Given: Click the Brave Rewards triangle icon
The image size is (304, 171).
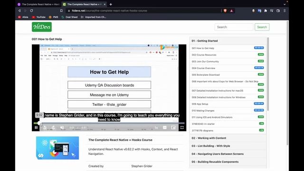Looking at the screenshot, I should click(x=231, y=10).
